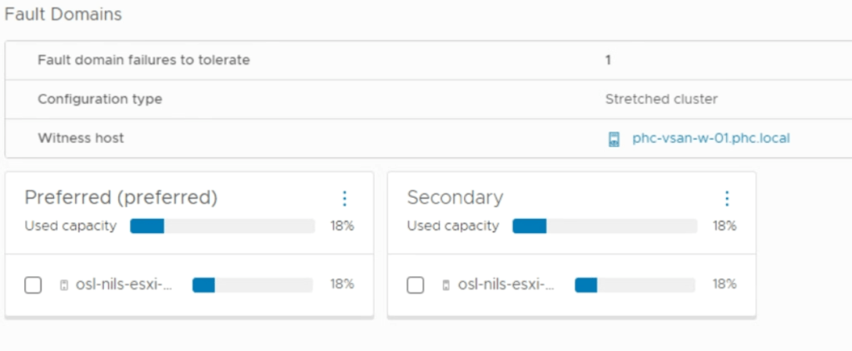Click host icon in Preferred domain
Screen dimensions: 852x351
pos(64,285)
